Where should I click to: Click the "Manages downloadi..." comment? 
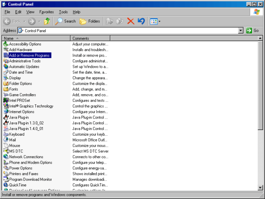(89, 180)
